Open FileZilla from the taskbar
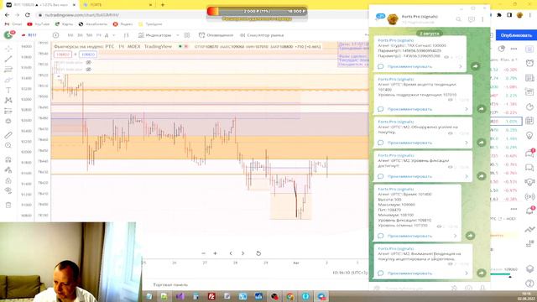This screenshot has width=537, height=302. [211, 296]
